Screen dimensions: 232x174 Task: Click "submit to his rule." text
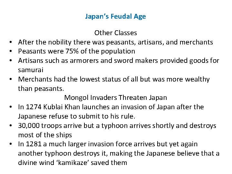click(107, 116)
